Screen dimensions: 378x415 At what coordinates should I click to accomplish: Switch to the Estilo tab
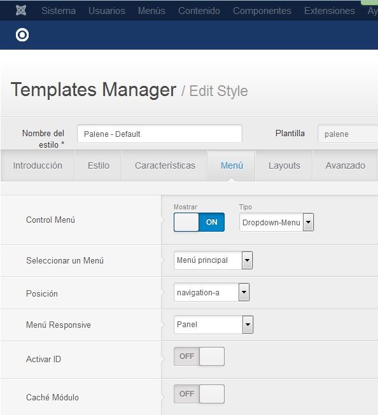point(99,165)
